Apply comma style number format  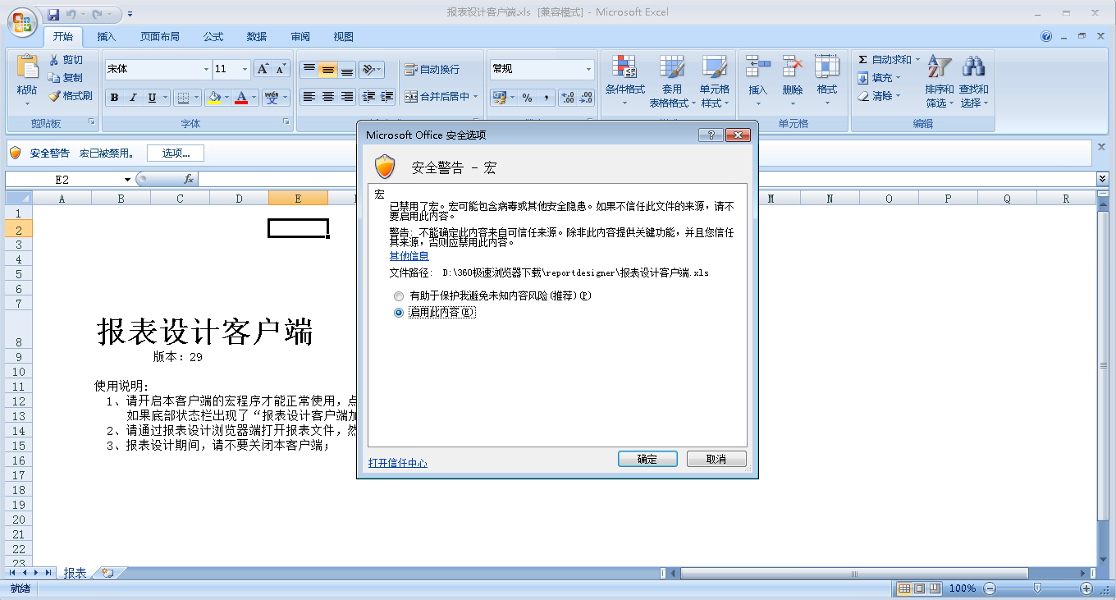point(546,98)
